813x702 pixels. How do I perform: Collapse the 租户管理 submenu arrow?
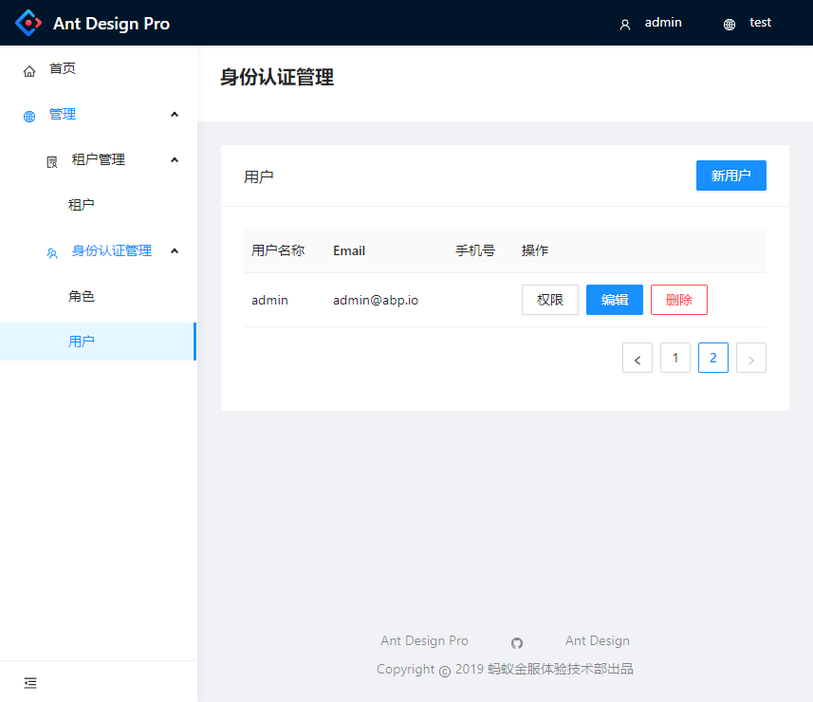(x=175, y=159)
